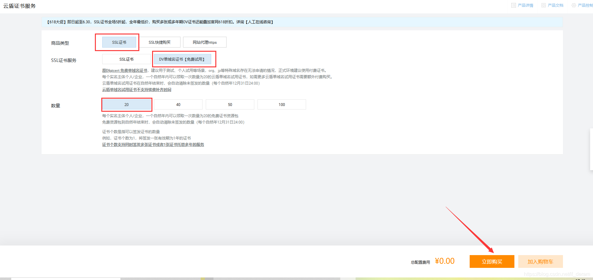
Task: Select the 网站代理https product type
Action: (205, 42)
